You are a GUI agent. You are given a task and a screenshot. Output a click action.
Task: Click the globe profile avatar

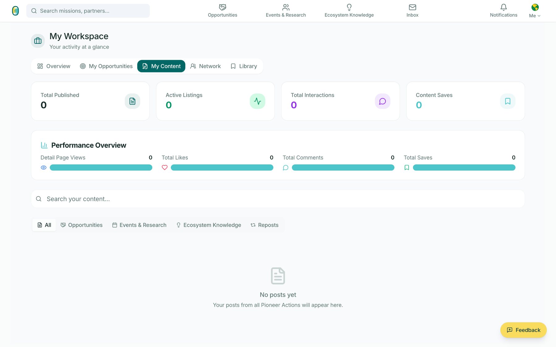(535, 7)
